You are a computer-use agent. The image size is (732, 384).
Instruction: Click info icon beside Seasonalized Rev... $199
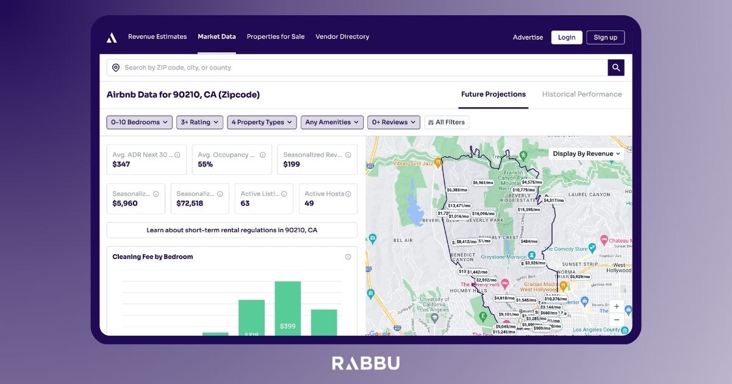coord(348,155)
